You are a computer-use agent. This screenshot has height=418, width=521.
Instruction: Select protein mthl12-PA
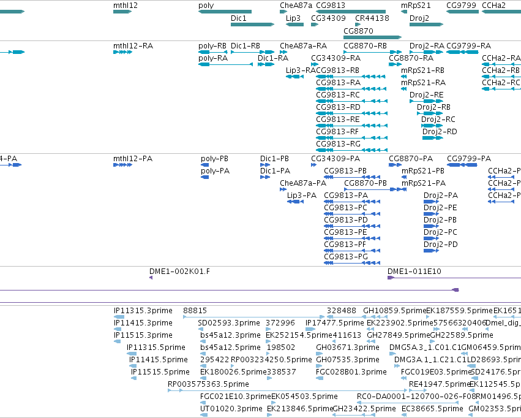coord(122,165)
